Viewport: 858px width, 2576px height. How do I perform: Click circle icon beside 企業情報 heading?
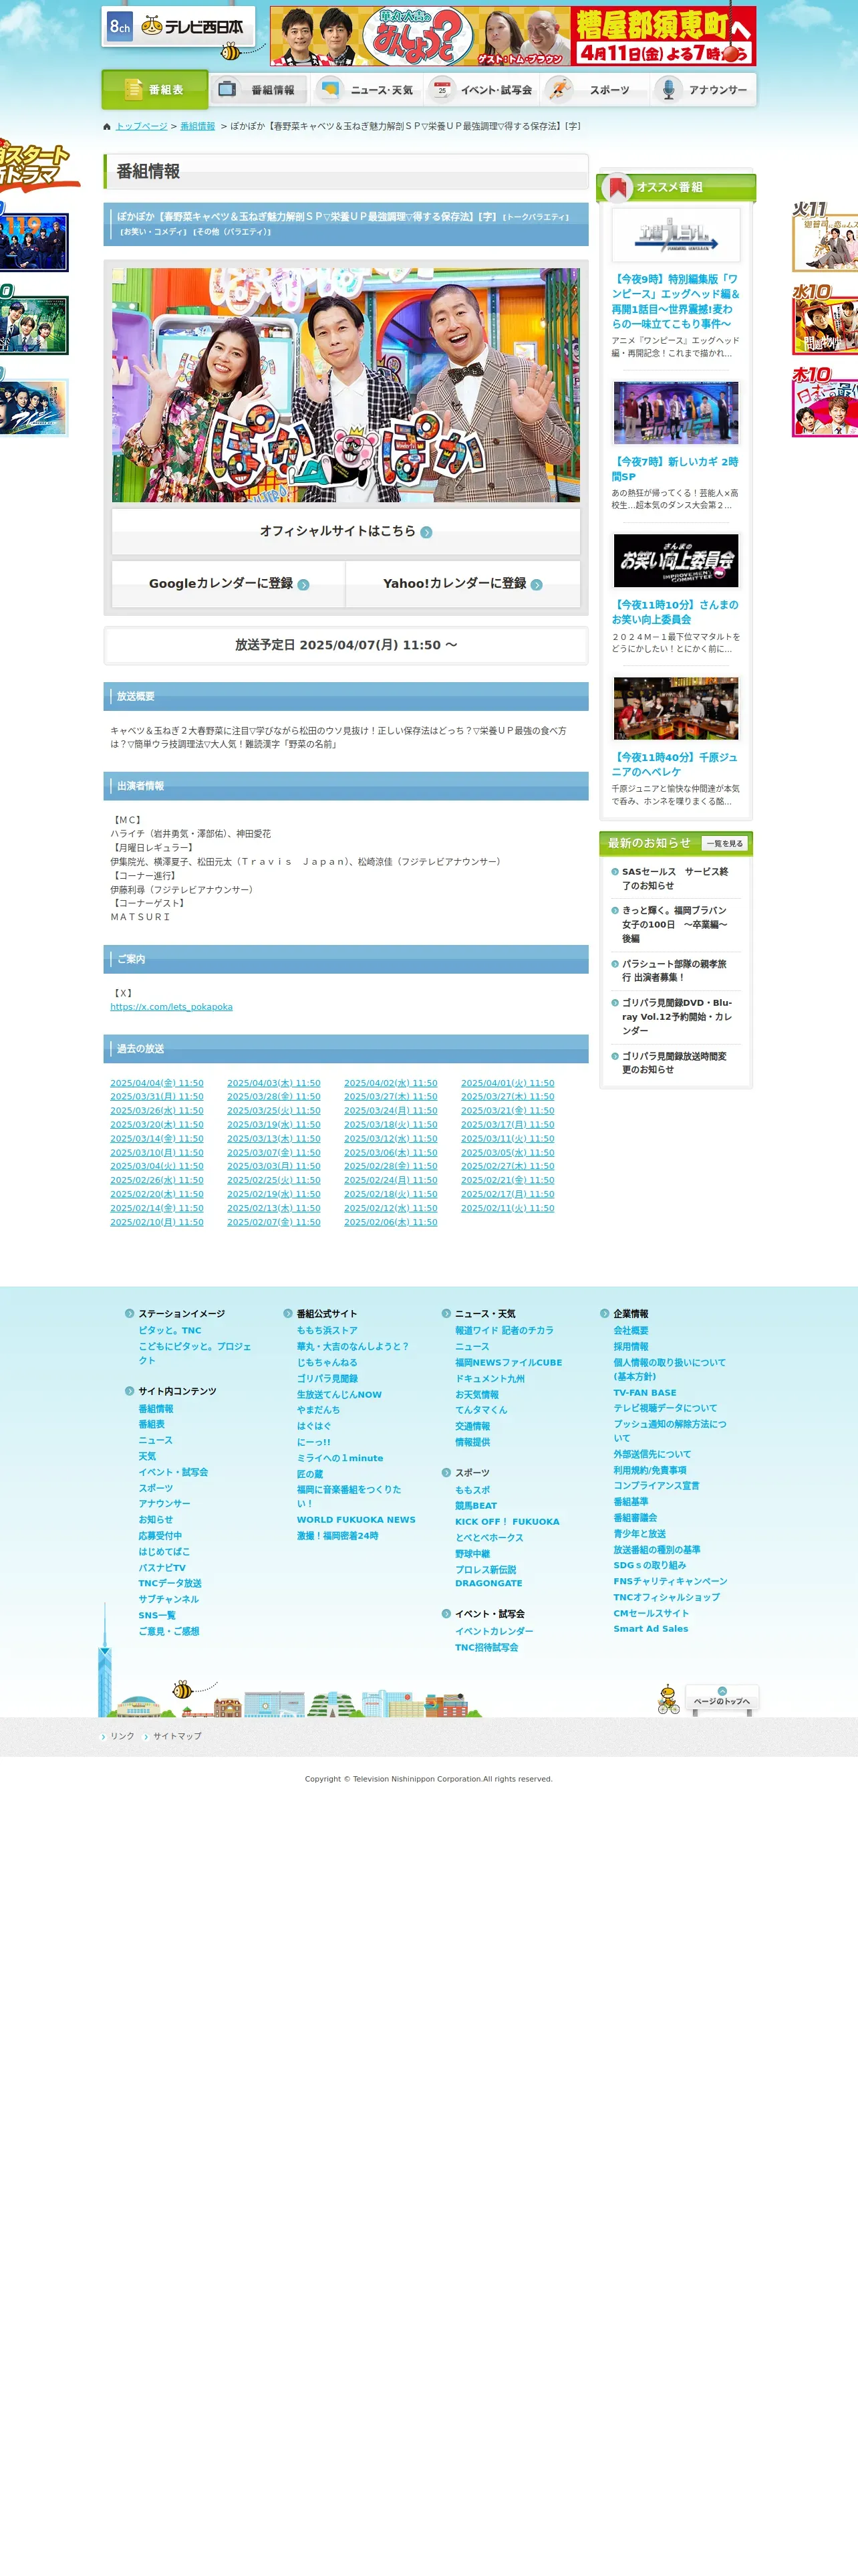coord(604,1314)
